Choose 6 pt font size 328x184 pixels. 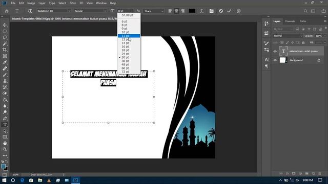pos(129,21)
